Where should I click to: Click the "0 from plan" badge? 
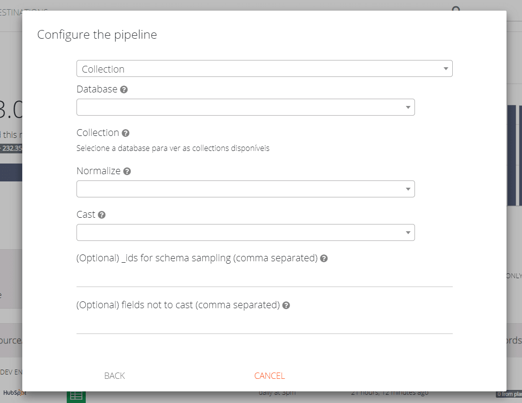pyautogui.click(x=508, y=394)
